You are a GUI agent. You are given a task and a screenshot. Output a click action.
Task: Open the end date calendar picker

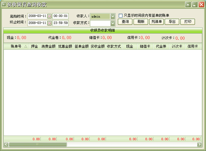(x=50, y=23)
